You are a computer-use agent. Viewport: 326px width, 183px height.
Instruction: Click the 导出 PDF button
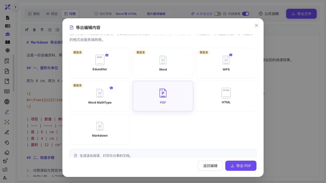click(241, 166)
